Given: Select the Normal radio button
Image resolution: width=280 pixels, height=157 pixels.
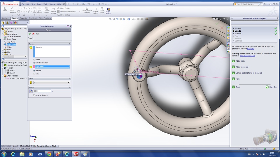Looking at the screenshot, I should (34, 60).
